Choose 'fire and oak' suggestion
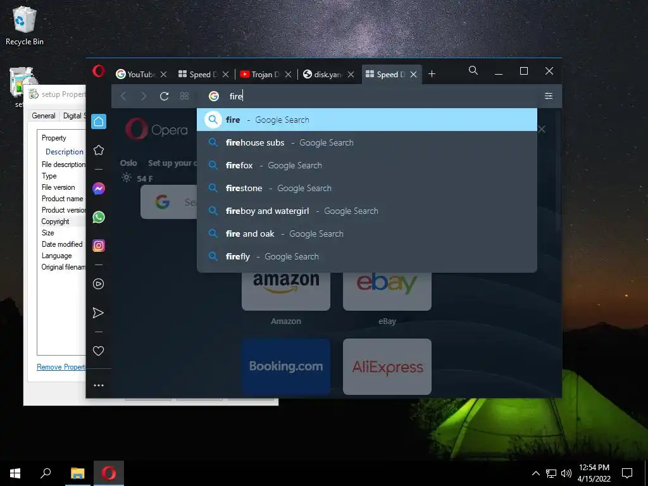This screenshot has height=486, width=648. (367, 234)
